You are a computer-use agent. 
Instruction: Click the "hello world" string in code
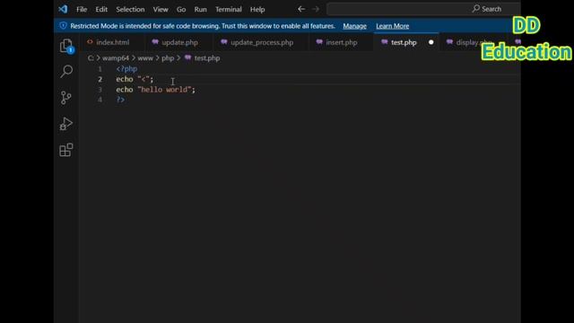(164, 90)
